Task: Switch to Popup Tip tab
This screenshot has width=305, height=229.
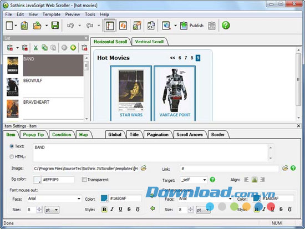Action: pyautogui.click(x=33, y=135)
